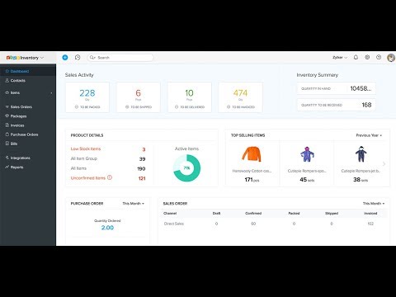Click the 45 sets sold figure

coord(307,180)
